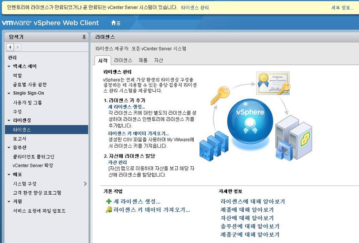Open 고객 환경 향상 프로그램 item
This screenshot has width=359, height=243.
coord(37,193)
